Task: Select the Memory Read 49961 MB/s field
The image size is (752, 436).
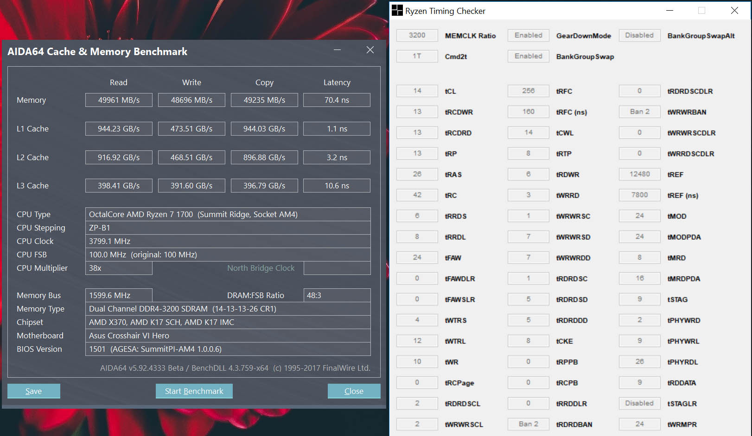Action: point(119,100)
